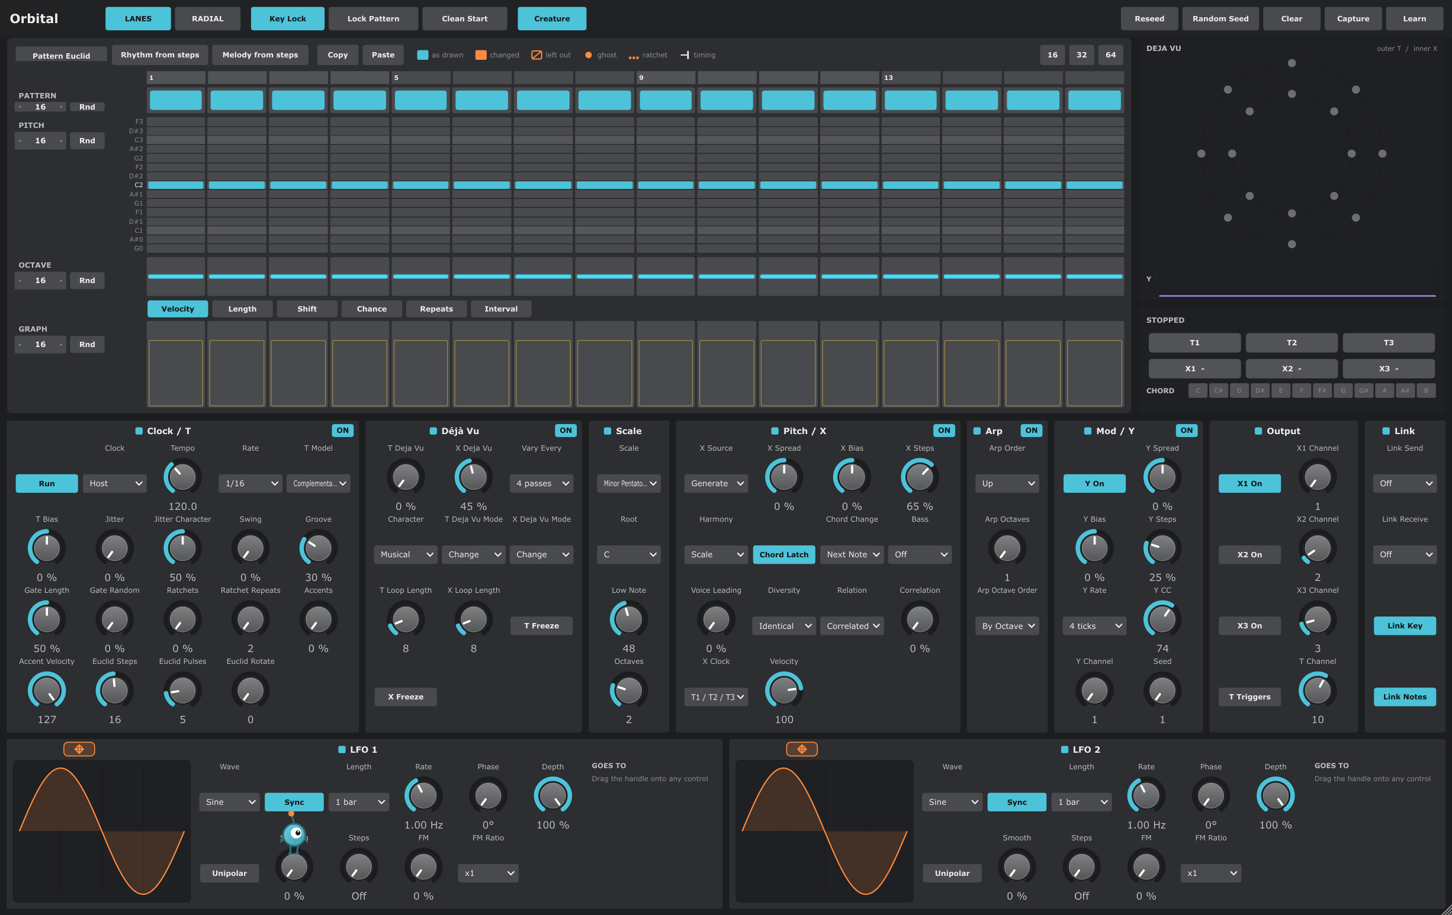Screen dimensions: 1452x915
Task: Toggle the Clock / T ON switch
Action: 342,430
